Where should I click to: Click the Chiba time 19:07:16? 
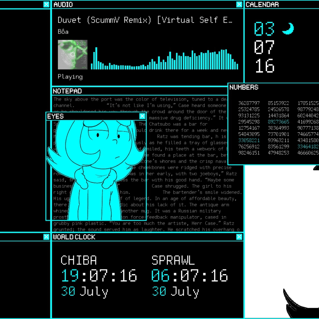pos(99,275)
